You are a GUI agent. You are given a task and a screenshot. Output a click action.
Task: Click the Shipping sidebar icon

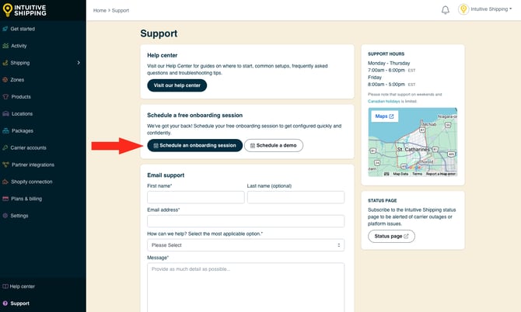coord(5,63)
